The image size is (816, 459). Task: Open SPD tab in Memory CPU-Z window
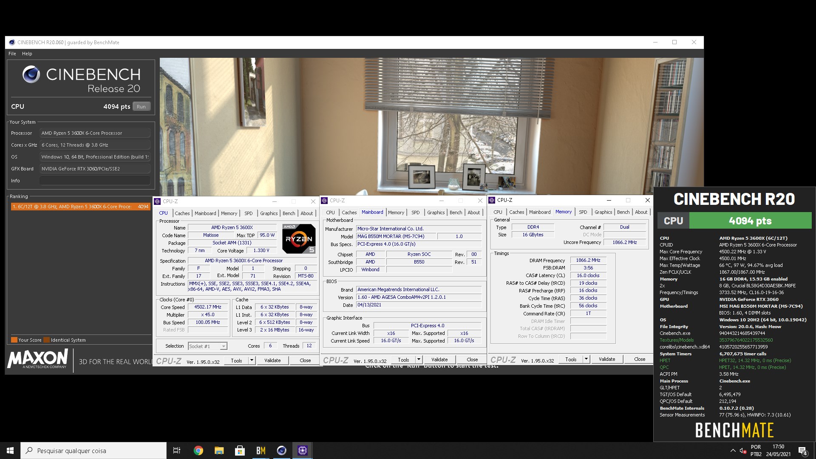point(583,212)
